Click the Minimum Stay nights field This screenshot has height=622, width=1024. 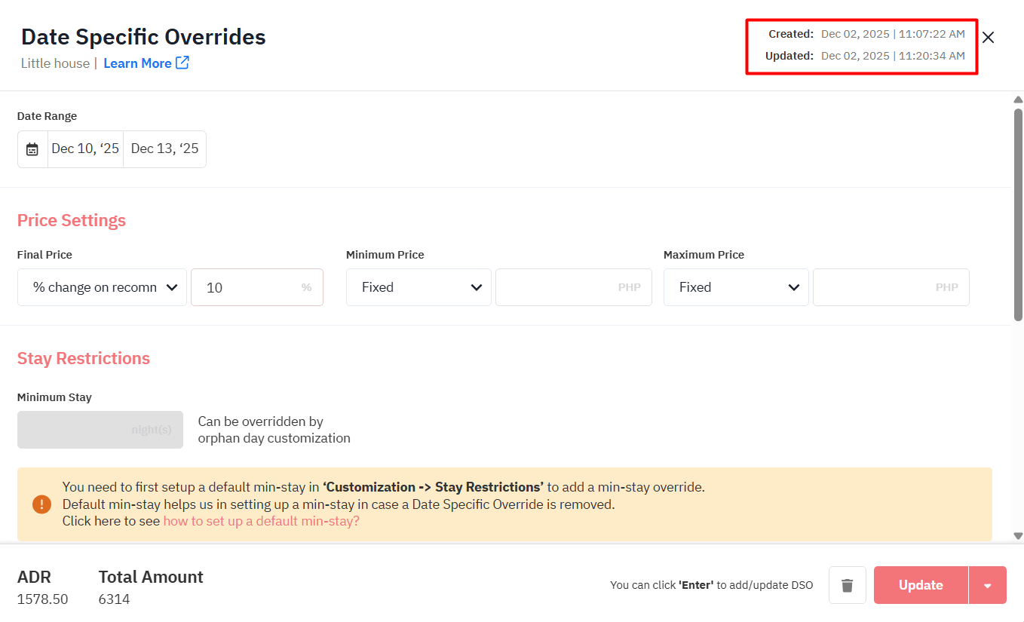point(100,430)
